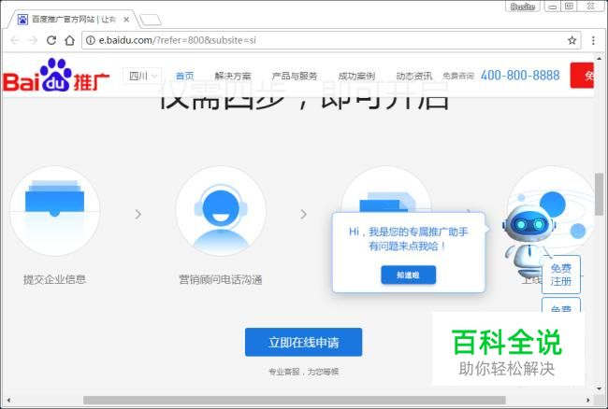Click the browser back arrow
608x409 pixels.
[15, 40]
